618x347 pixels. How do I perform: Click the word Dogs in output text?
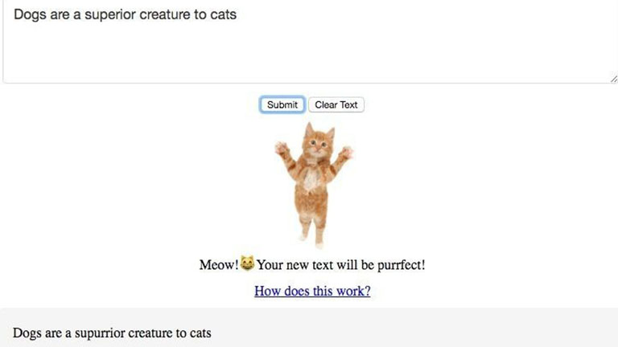27,332
